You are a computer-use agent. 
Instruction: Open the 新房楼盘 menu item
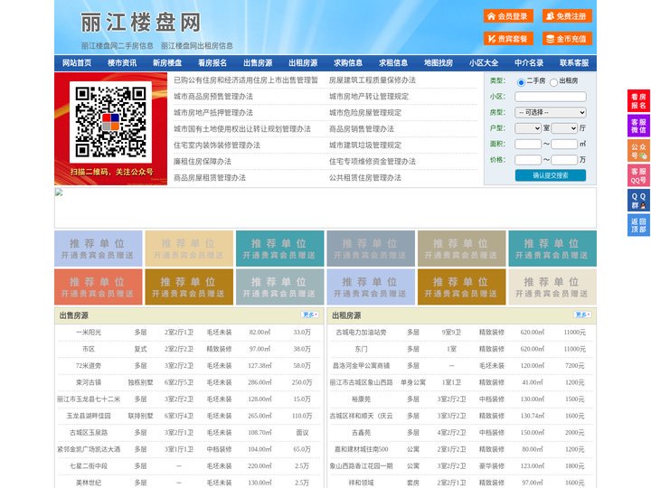(x=167, y=63)
